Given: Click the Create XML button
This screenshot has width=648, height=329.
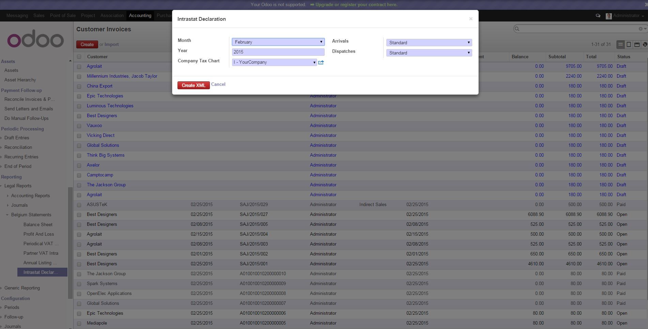Looking at the screenshot, I should (194, 85).
